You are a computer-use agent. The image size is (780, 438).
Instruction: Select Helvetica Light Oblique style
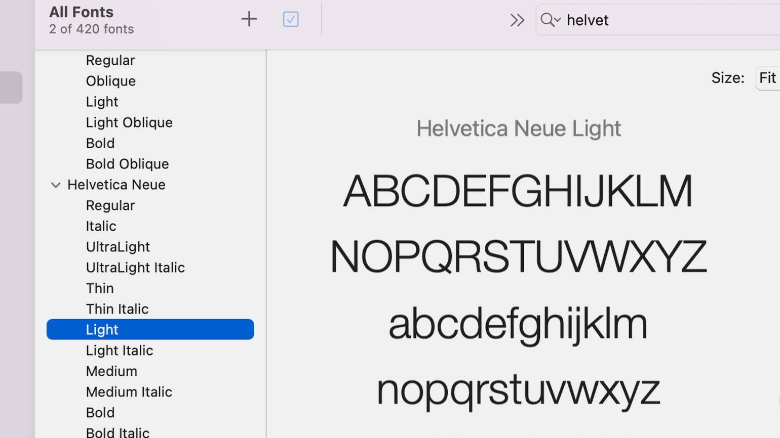coord(129,122)
